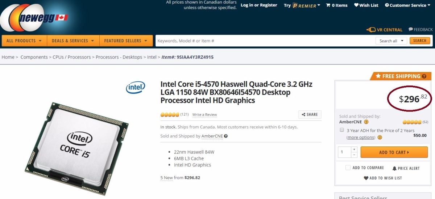This screenshot has width=435, height=199.
Task: Open the Write a Review link
Action: point(204,115)
